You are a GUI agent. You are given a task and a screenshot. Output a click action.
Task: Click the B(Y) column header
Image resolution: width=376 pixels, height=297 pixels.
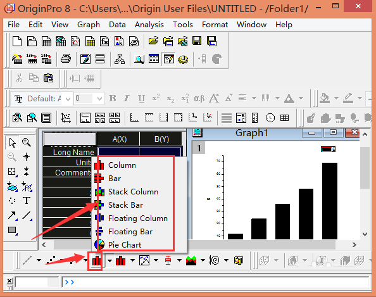point(161,139)
